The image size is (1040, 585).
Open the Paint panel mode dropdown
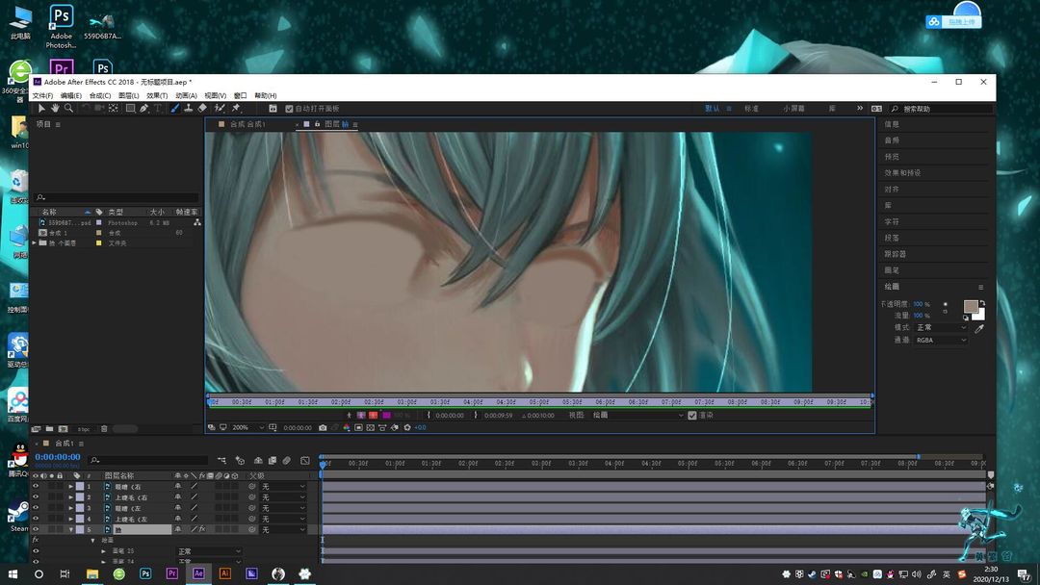(941, 328)
